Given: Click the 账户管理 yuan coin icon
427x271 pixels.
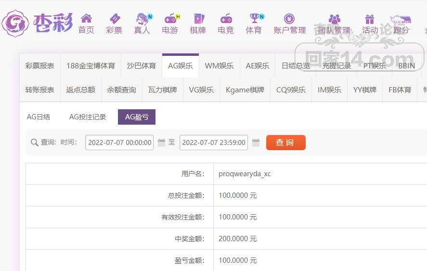Looking at the screenshot, I should [x=289, y=19].
